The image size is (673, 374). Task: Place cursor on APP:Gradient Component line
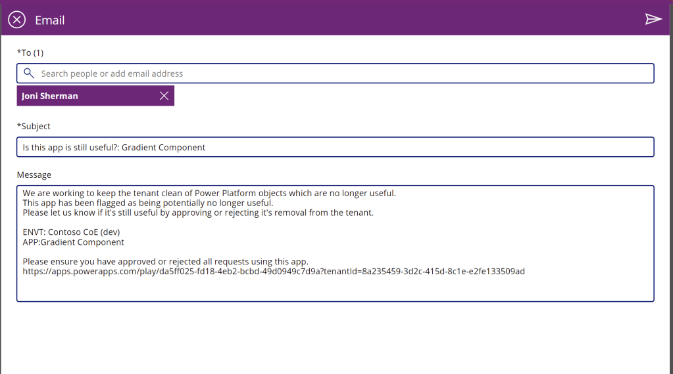tap(73, 242)
